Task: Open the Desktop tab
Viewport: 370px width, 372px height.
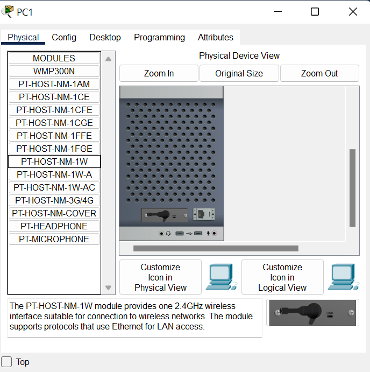Action: click(105, 37)
